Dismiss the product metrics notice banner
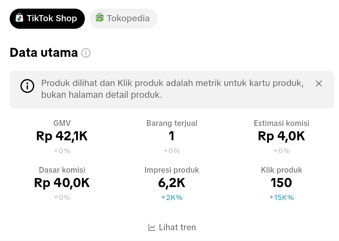This screenshot has height=241, width=339. coord(319,83)
